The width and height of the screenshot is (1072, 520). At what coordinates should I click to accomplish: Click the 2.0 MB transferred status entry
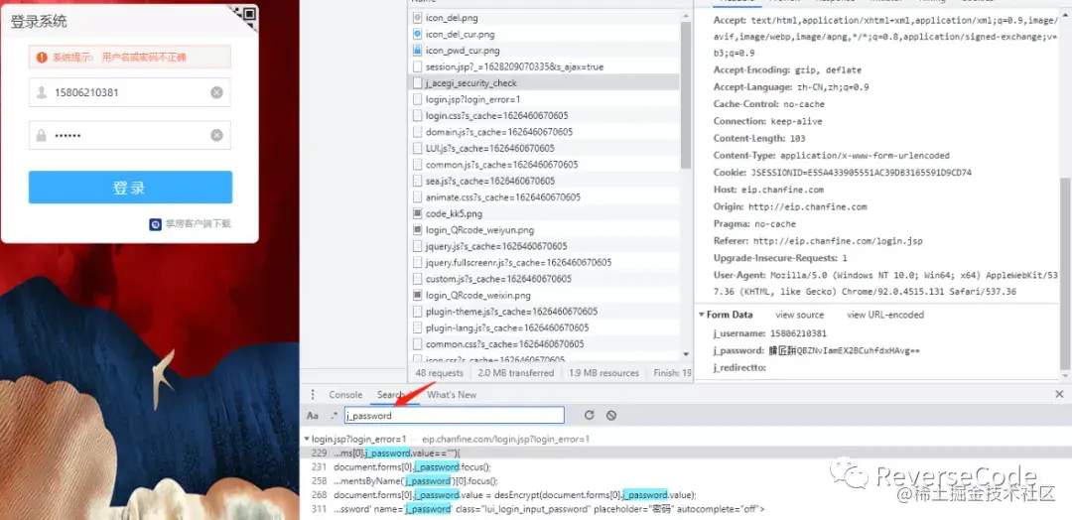pos(516,373)
